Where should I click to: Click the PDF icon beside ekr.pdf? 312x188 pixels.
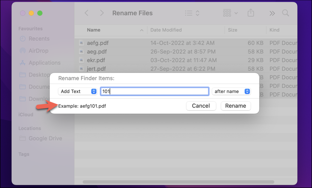(82, 60)
